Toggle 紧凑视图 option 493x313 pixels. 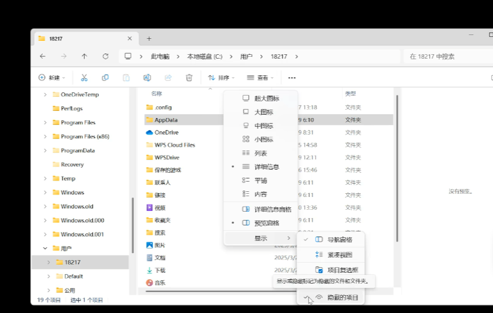pos(331,255)
